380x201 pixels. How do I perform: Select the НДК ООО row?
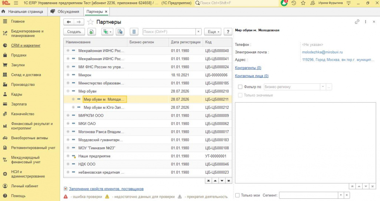[x=148, y=164]
